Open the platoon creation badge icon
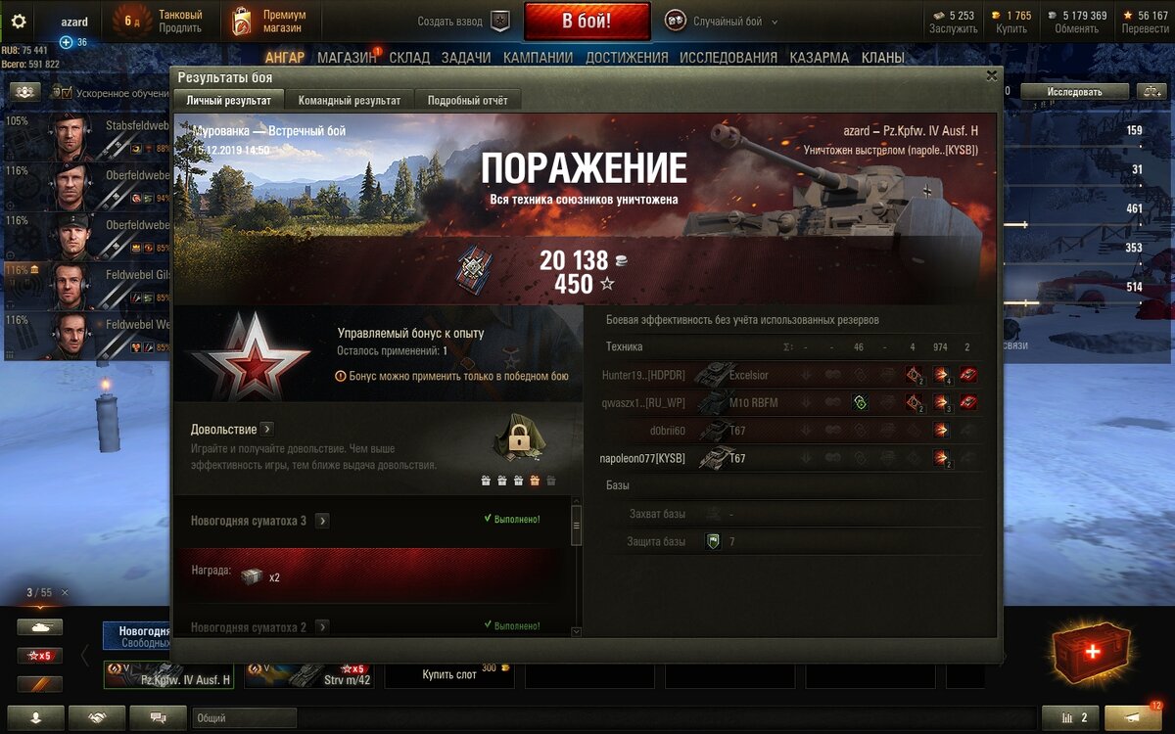1175x734 pixels. click(x=499, y=21)
